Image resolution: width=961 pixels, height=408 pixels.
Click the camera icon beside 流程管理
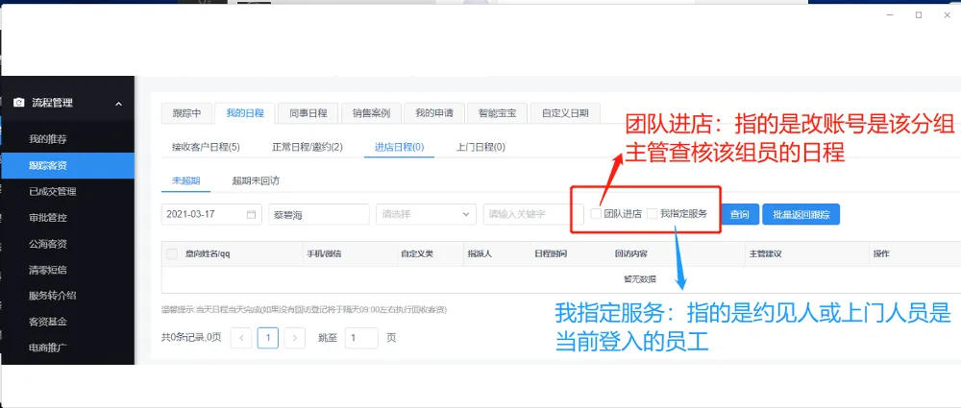click(18, 103)
